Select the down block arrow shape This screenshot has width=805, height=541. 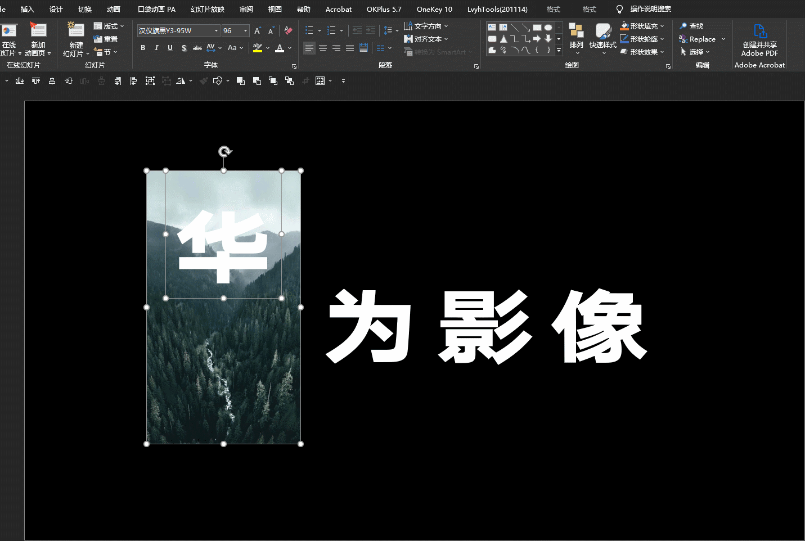(x=548, y=39)
